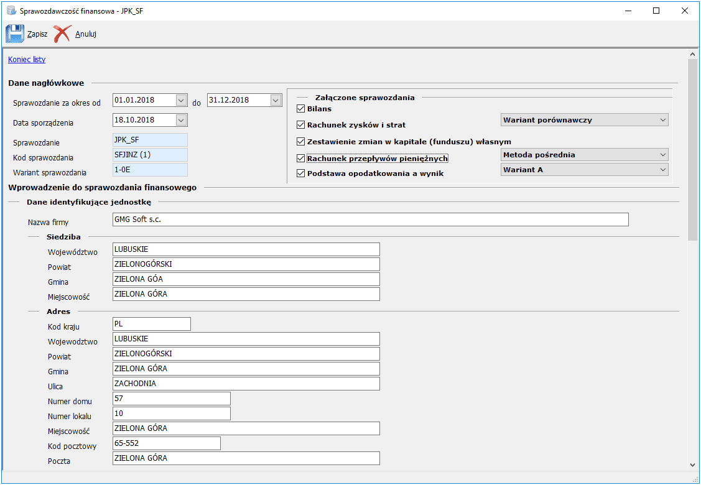Click the Sprawozdanie za okres od label
Viewport: 701px width, 485px height.
pyautogui.click(x=57, y=103)
